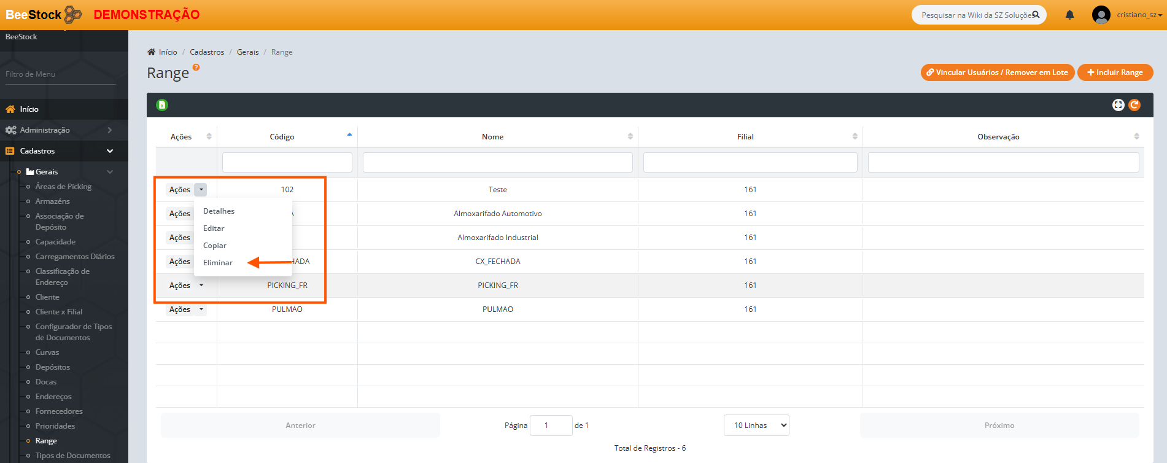Expand the Administração sidebar menu
1167x463 pixels.
(x=58, y=130)
